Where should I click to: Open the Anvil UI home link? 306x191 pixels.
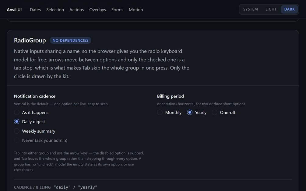click(14, 9)
